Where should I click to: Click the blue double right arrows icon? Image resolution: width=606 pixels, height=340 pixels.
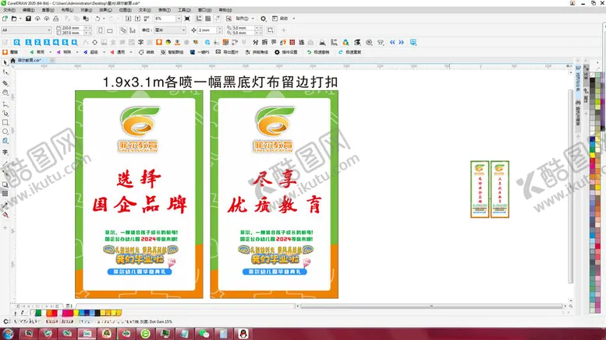point(402,42)
